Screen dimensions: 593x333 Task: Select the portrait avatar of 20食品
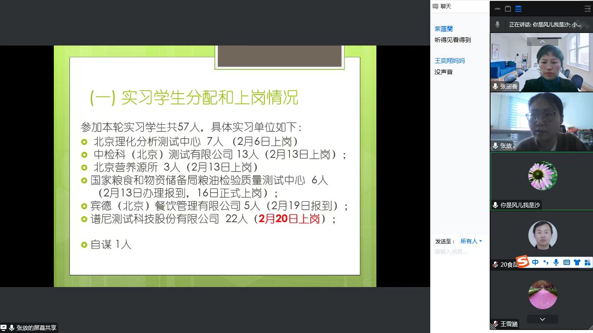point(543,235)
